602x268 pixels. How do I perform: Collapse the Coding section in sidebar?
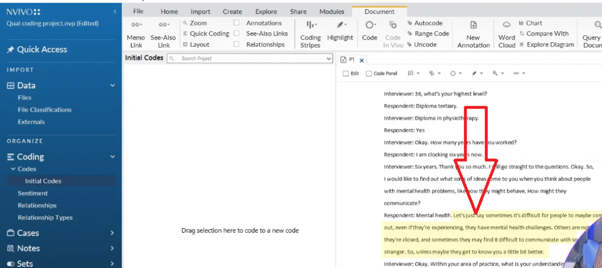tap(112, 157)
